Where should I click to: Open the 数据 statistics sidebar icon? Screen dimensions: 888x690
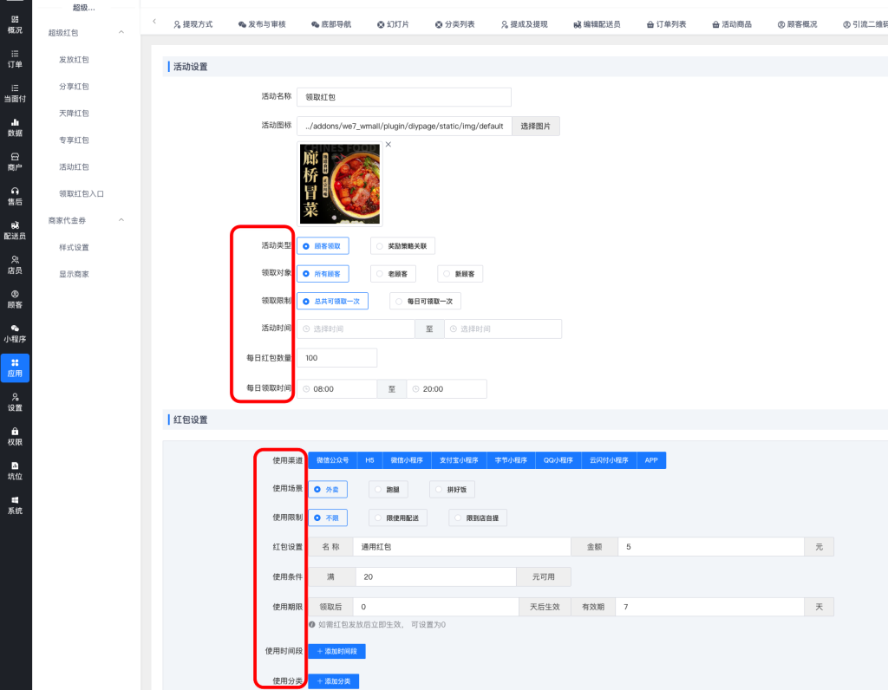[x=15, y=127]
